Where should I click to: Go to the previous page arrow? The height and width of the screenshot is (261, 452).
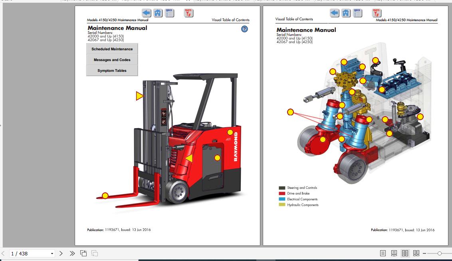[3, 253]
